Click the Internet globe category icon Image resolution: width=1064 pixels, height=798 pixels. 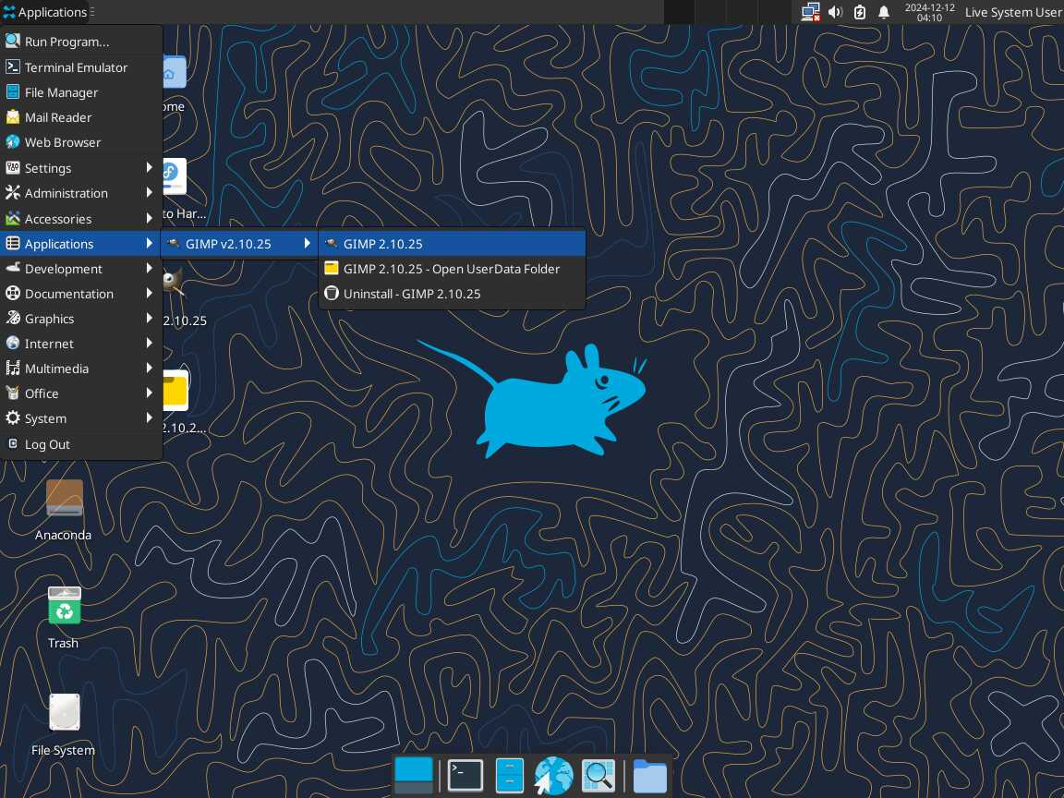tap(12, 343)
